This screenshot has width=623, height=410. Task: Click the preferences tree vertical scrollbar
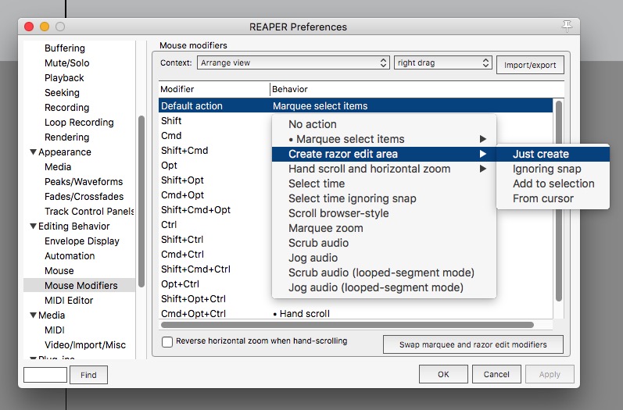click(141, 201)
